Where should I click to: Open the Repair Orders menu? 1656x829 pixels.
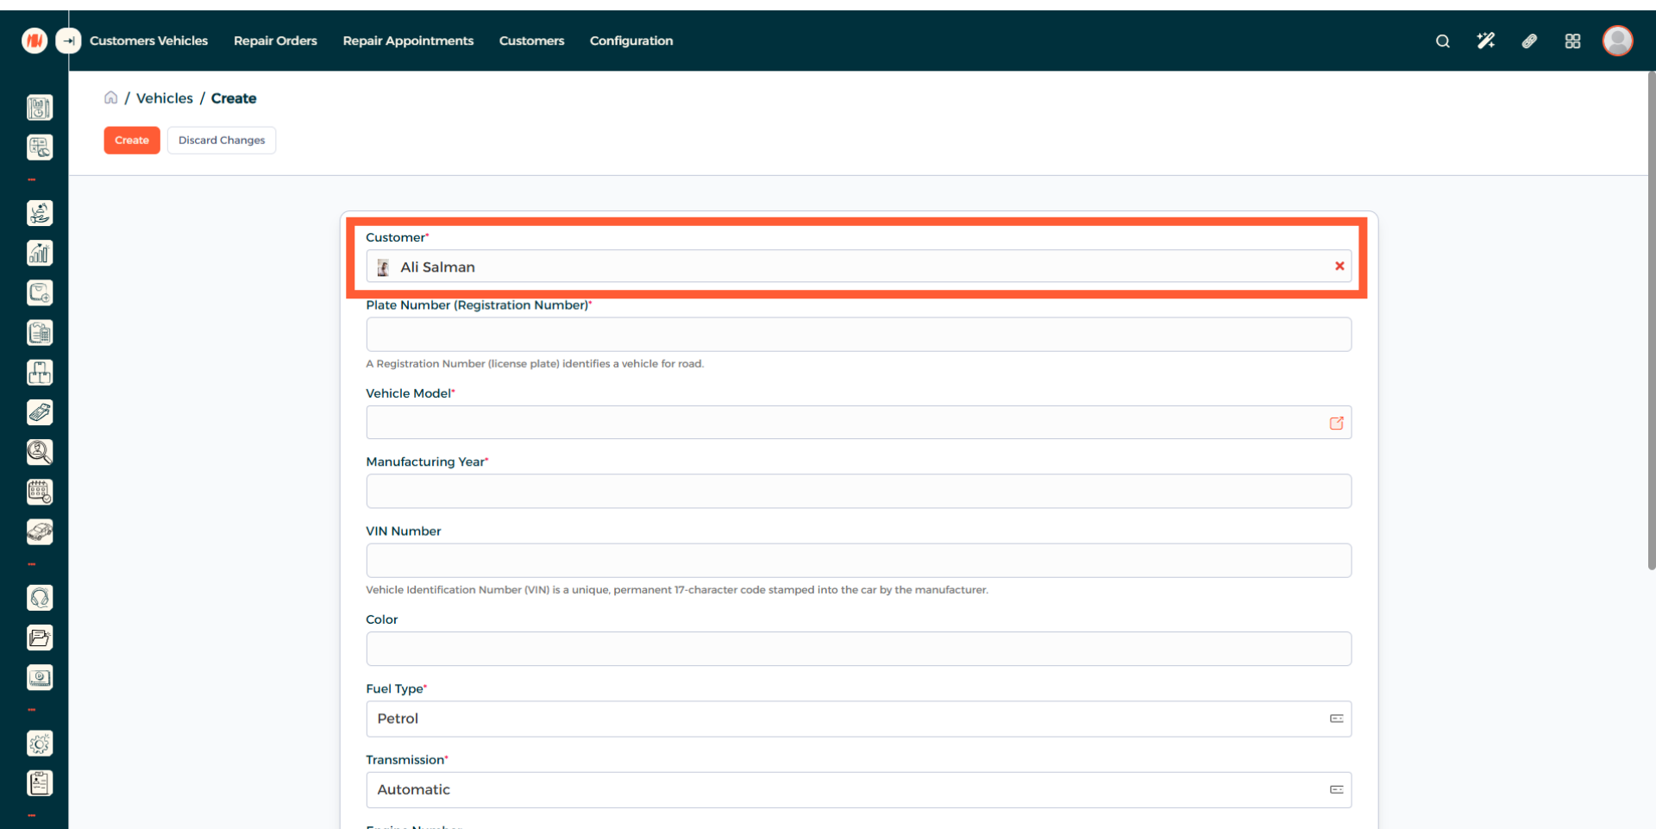click(275, 41)
